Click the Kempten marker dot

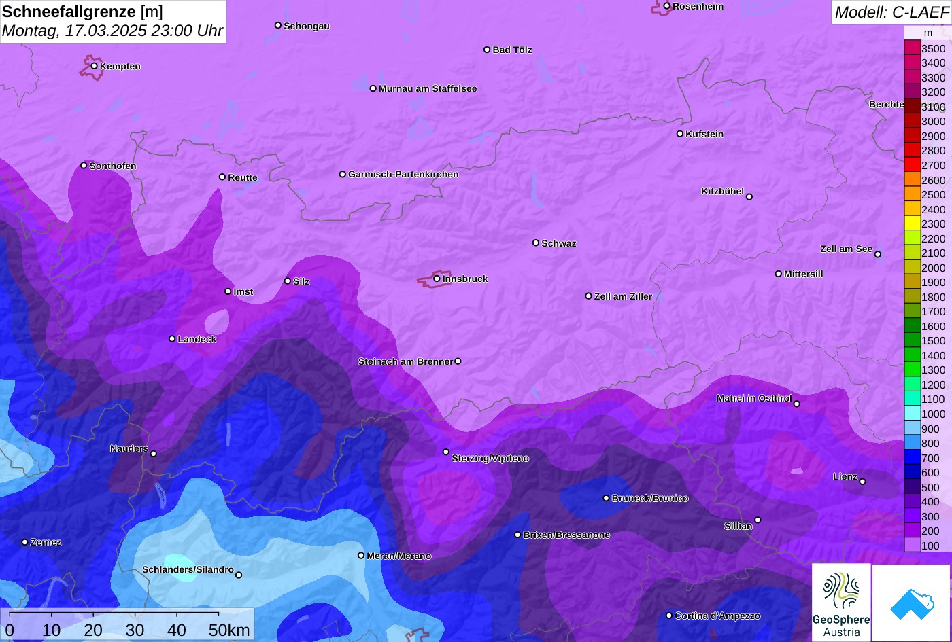(x=95, y=66)
